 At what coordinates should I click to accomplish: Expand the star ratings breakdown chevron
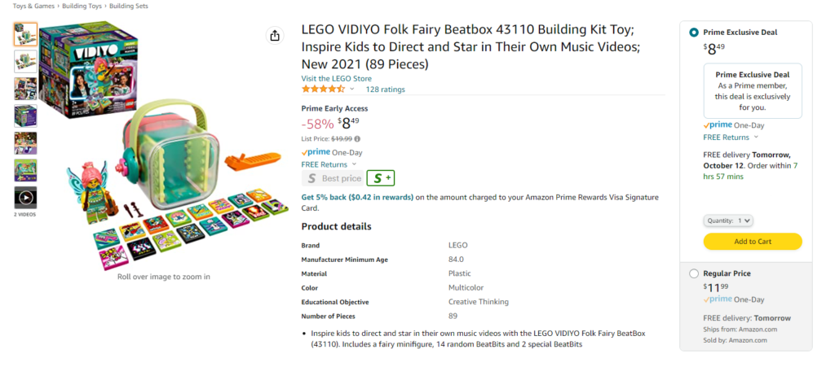(352, 89)
